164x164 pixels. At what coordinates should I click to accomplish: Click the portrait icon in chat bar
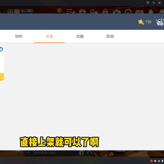(x=81, y=153)
